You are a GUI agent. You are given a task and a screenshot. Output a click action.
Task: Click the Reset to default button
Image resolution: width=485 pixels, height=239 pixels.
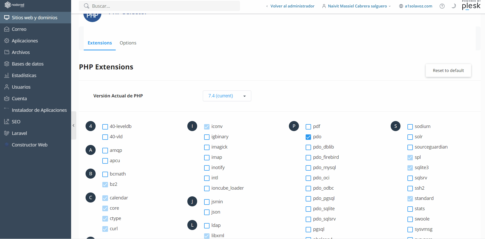tap(448, 70)
